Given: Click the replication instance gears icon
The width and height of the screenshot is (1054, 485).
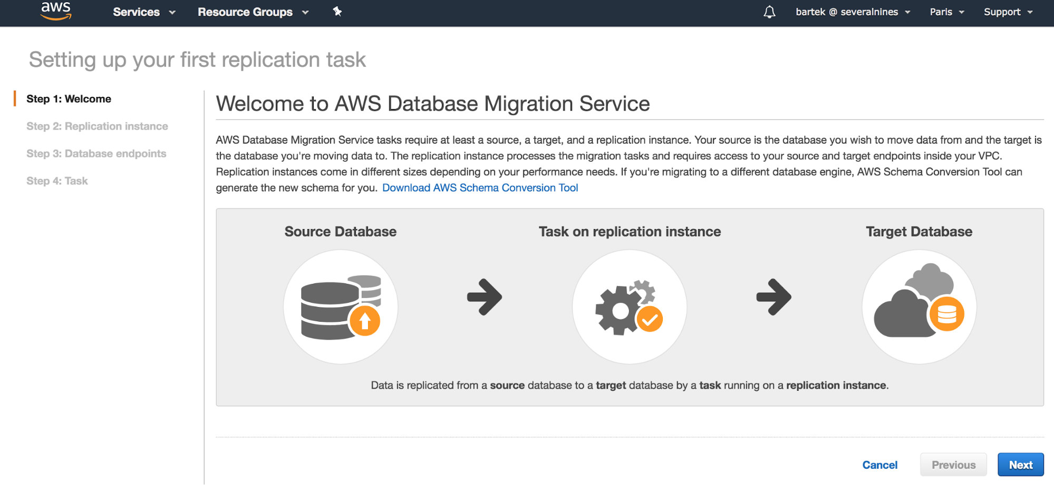Looking at the screenshot, I should (x=630, y=307).
